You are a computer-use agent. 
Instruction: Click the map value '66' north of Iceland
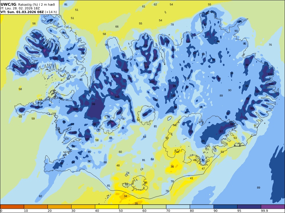(117, 27)
